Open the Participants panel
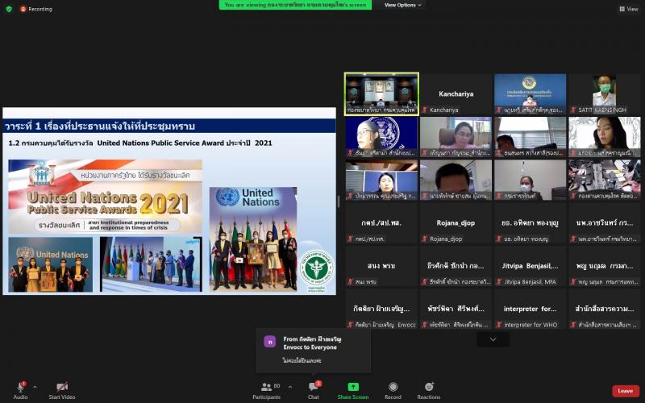The width and height of the screenshot is (645, 403). 267,390
